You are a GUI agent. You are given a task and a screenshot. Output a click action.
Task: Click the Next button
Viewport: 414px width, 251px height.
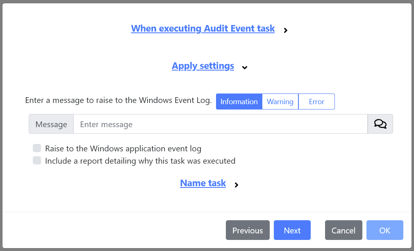(x=292, y=230)
